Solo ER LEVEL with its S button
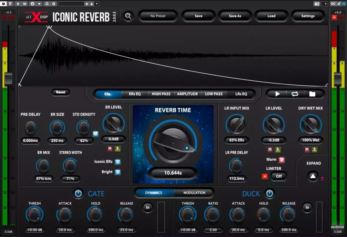Image resolution: width=347 pixels, height=237 pixels. (x=117, y=149)
